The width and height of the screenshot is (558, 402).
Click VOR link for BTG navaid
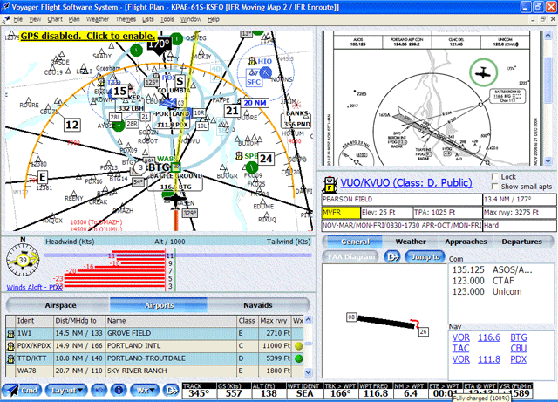461,337
